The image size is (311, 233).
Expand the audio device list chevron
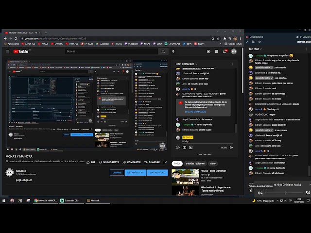pyautogui.click(x=310, y=184)
